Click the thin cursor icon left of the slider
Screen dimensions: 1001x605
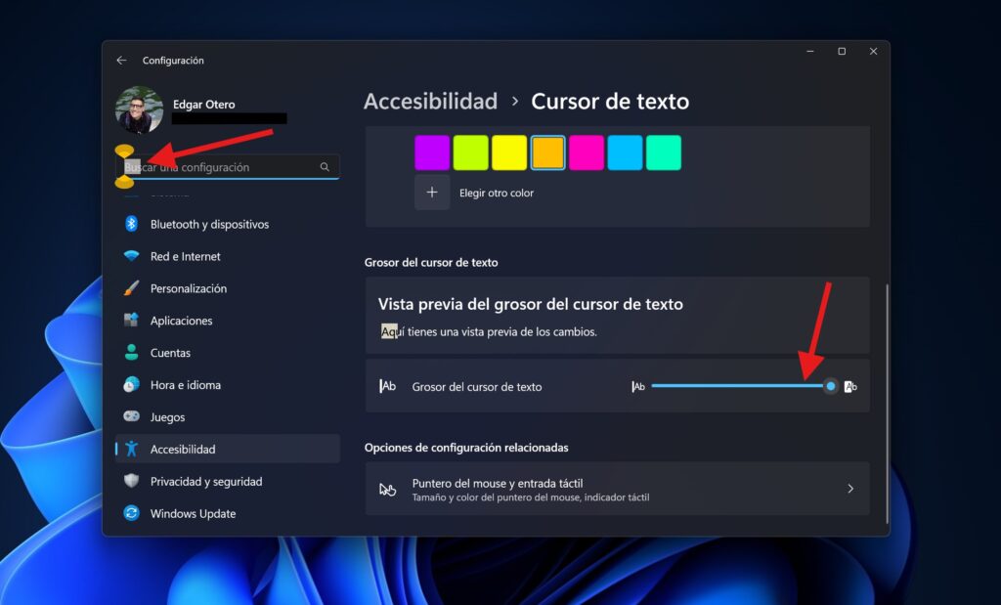coord(637,386)
